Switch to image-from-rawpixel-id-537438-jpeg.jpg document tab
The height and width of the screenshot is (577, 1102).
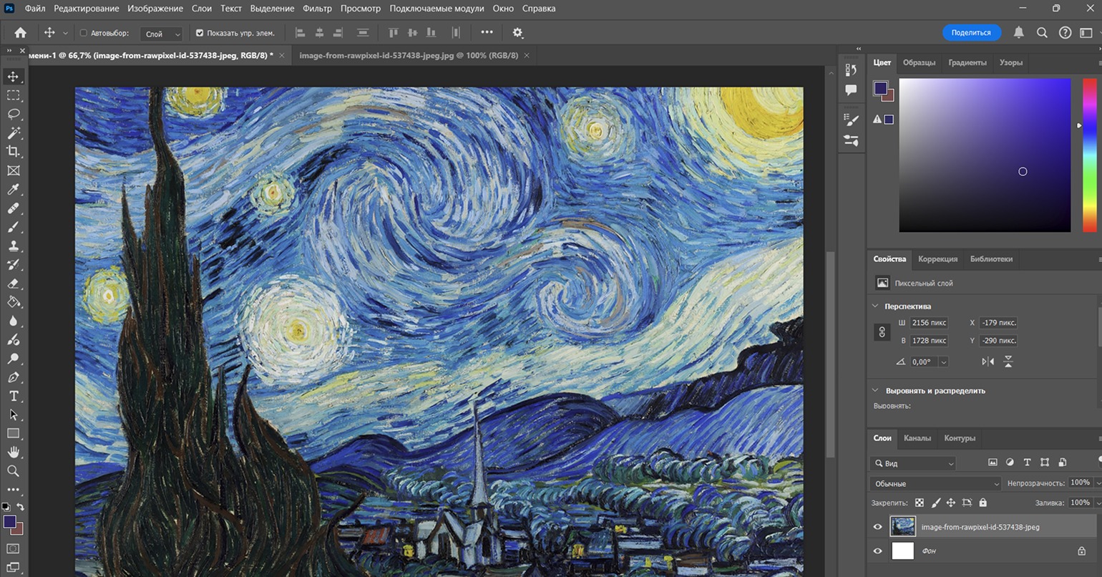click(409, 55)
